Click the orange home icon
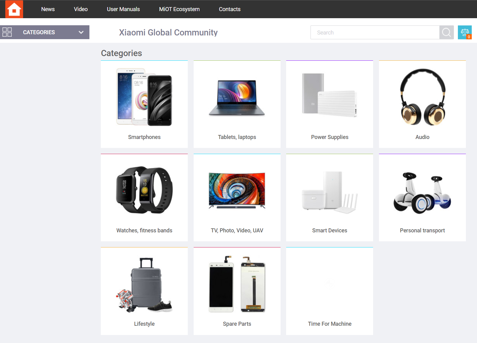 click(14, 9)
